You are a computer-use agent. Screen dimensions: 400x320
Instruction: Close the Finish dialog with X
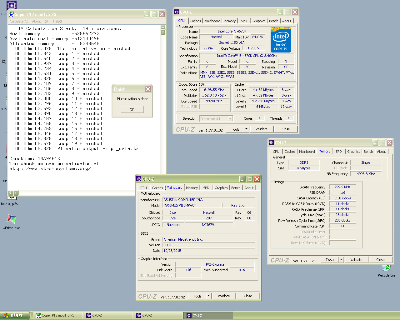[148, 89]
